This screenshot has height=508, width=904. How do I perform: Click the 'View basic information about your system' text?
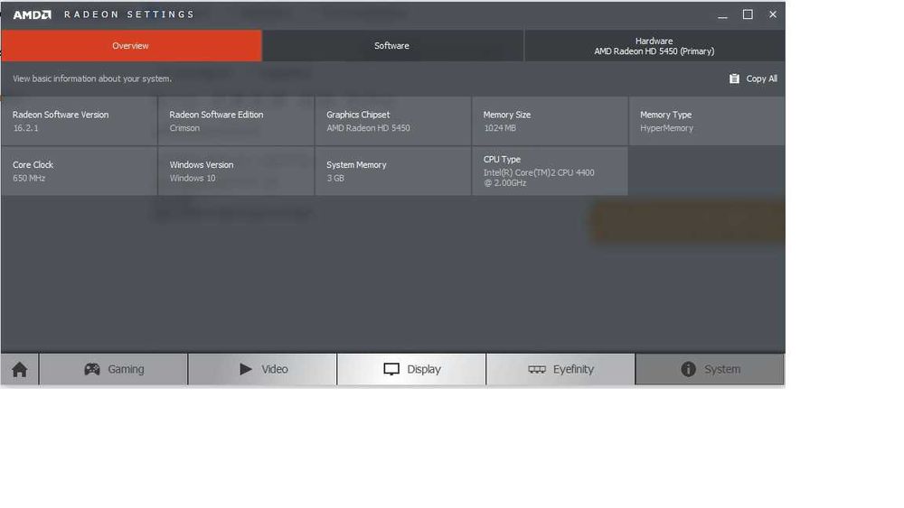pyautogui.click(x=92, y=79)
